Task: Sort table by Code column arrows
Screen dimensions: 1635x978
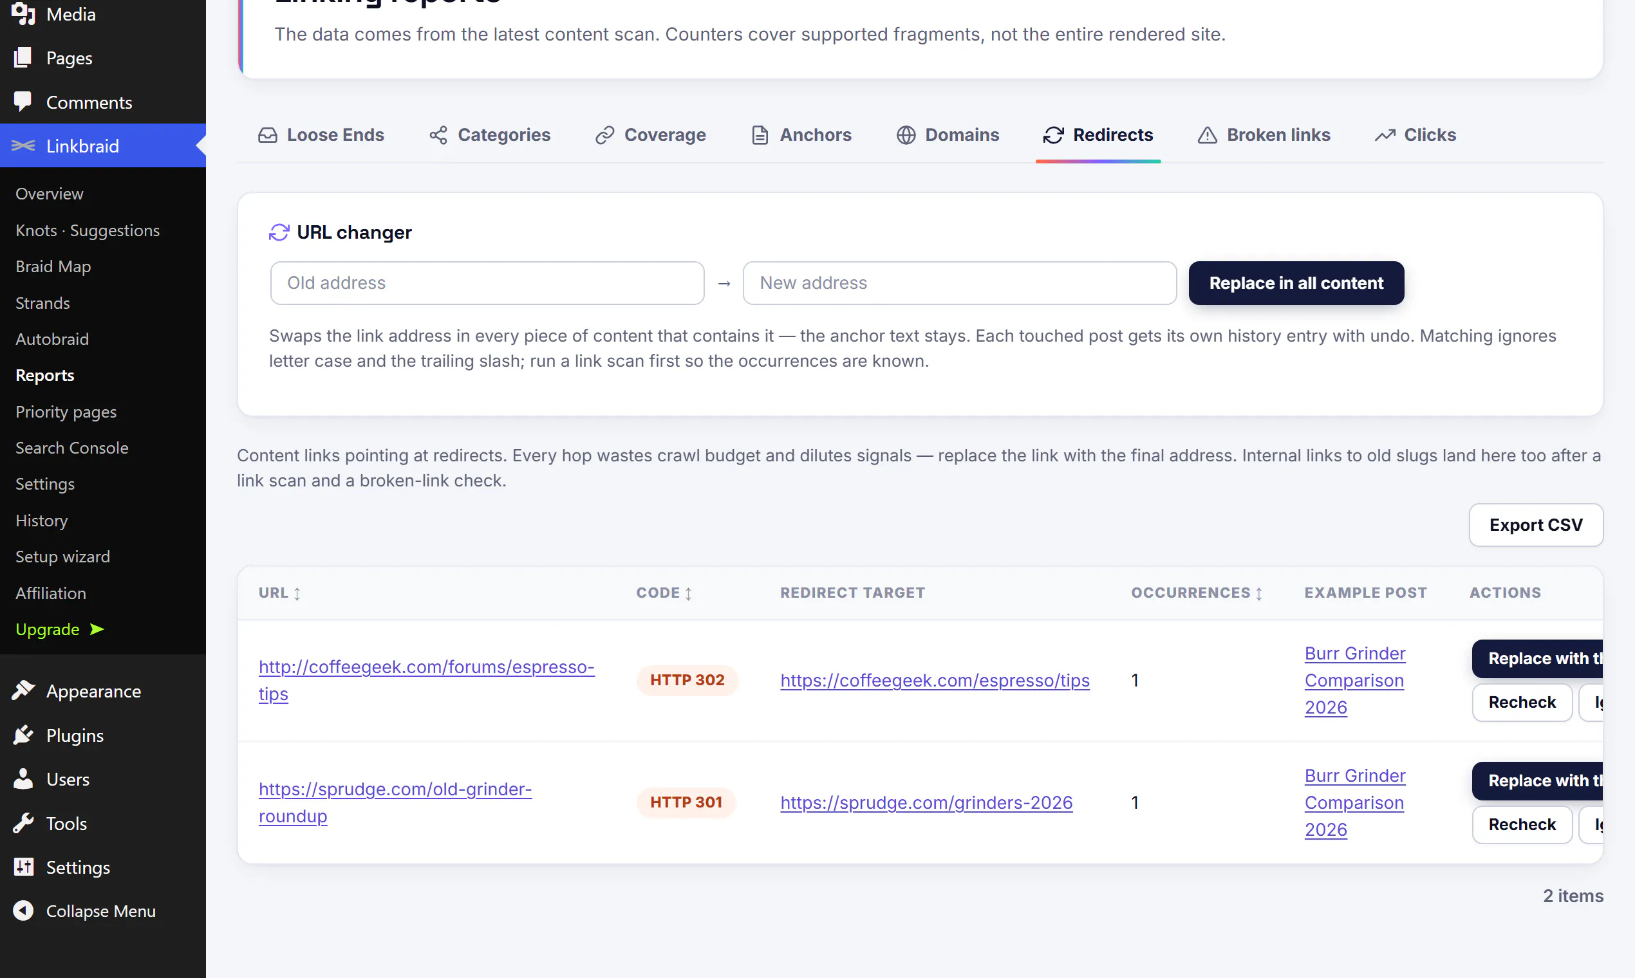Action: [x=687, y=593]
